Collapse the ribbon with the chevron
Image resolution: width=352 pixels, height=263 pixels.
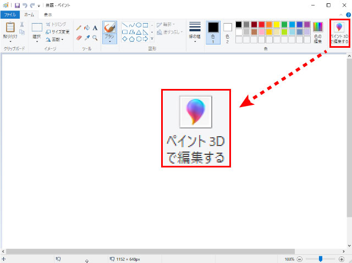point(341,15)
